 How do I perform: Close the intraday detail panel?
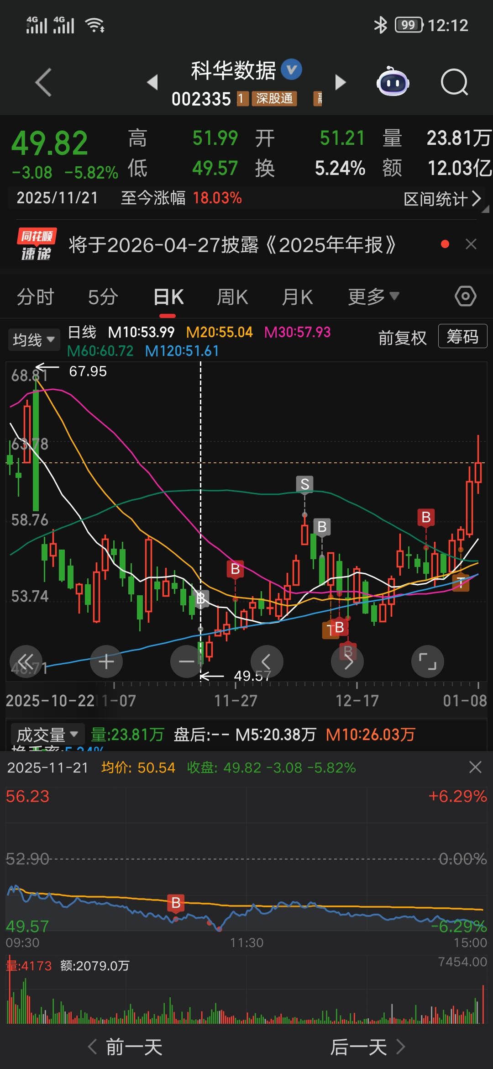[x=475, y=767]
